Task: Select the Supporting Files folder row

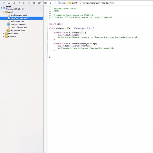Action: click(x=22, y=30)
